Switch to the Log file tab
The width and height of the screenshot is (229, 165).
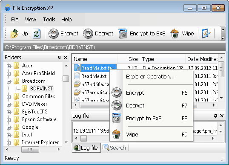(x=86, y=148)
